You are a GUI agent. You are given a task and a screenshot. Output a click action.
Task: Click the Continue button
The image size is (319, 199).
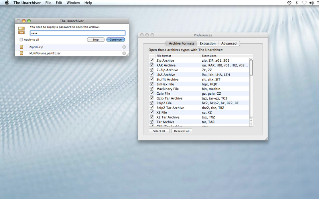point(116,39)
